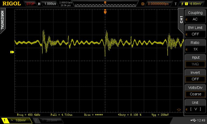Click the trigger rising edge icon
207x124 pixels.
(182, 4)
